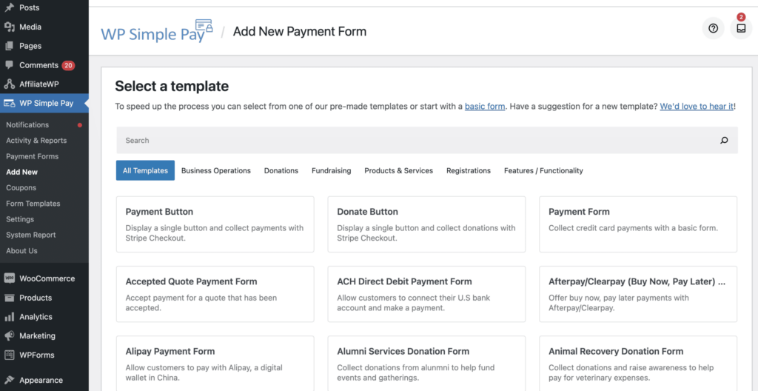The image size is (758, 391).
Task: Click the Add New submenu item
Action: coord(21,172)
